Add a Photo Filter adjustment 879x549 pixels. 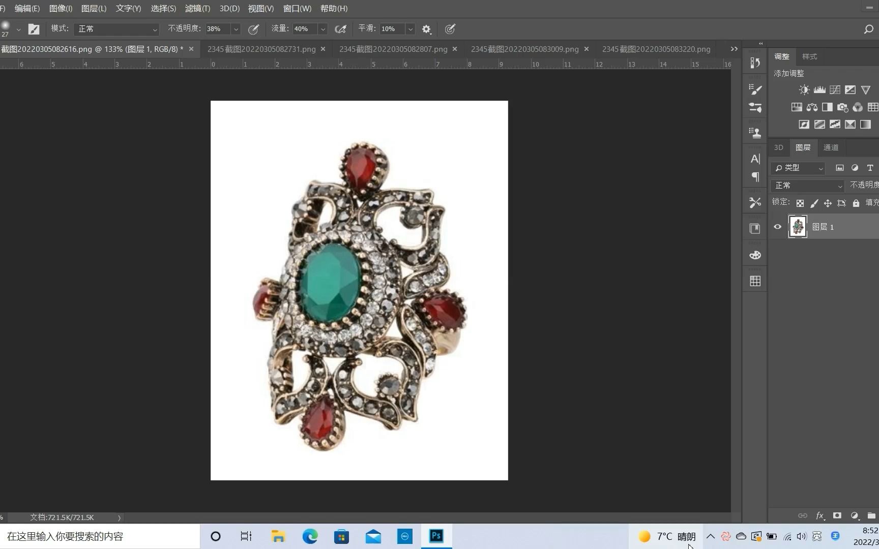tap(842, 107)
